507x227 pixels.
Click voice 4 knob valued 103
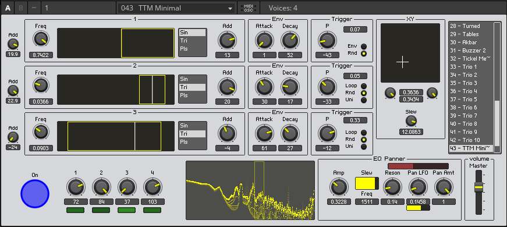153,187
